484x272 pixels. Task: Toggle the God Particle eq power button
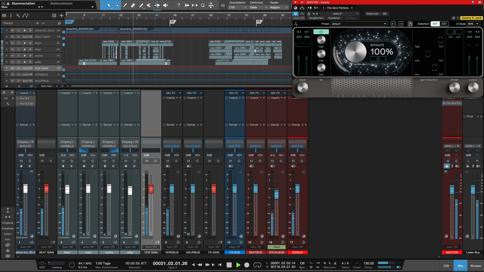point(321,32)
